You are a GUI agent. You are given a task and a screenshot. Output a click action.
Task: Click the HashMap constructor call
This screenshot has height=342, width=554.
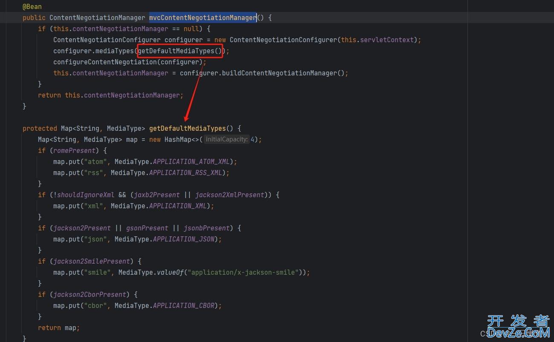click(x=178, y=140)
